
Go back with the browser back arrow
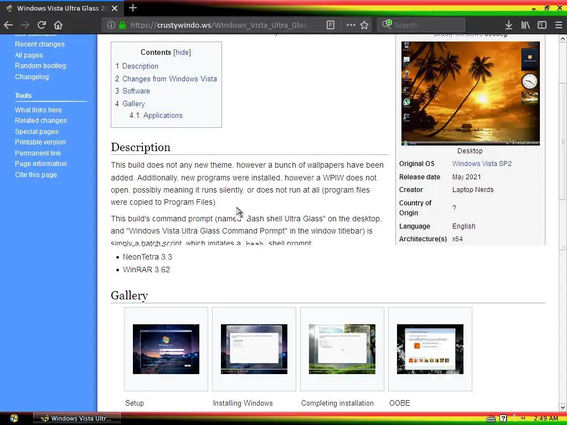click(x=8, y=25)
